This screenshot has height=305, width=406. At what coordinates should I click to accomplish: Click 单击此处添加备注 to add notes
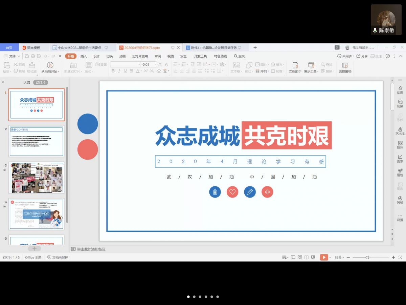pyautogui.click(x=91, y=249)
